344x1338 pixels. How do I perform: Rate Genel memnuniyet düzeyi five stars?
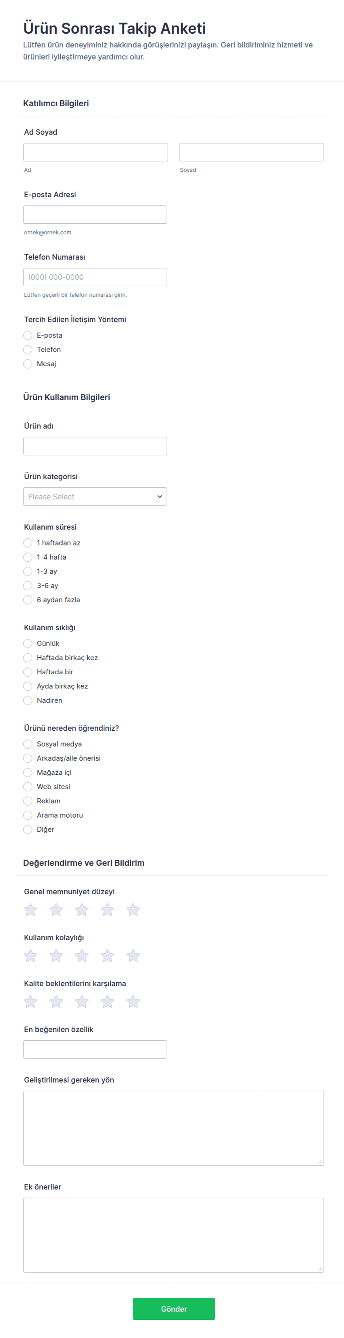[x=133, y=910]
